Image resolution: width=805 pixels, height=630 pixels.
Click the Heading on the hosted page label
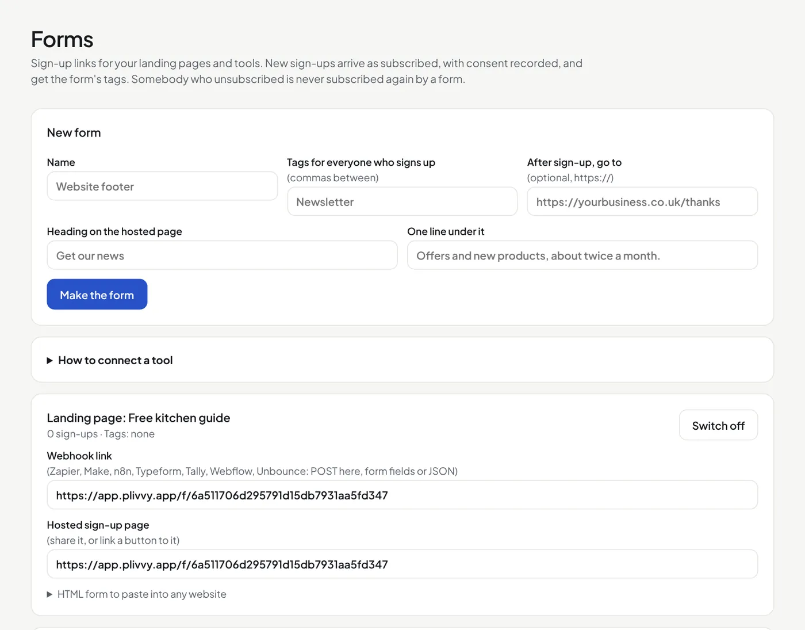point(114,231)
